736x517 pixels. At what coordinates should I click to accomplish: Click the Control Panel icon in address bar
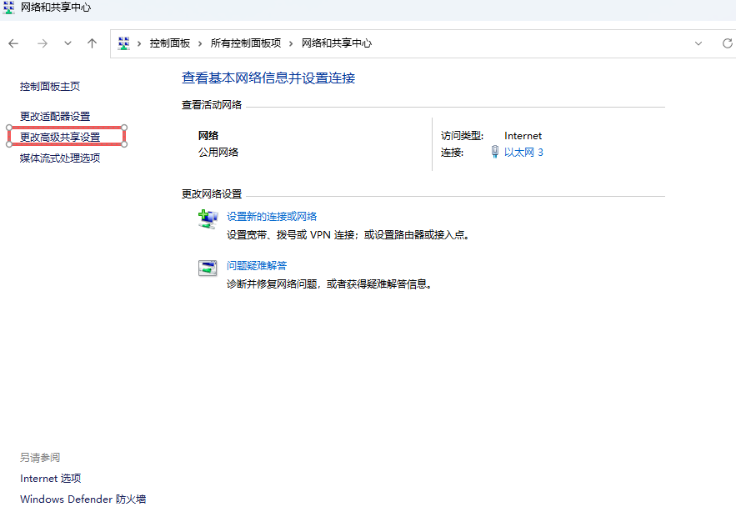(124, 43)
